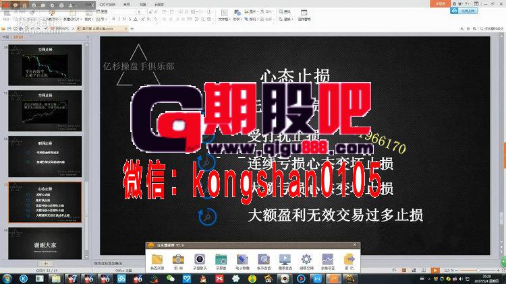
Task: Select slide 14 thumbnail 谢谢大家
Action: (45, 244)
